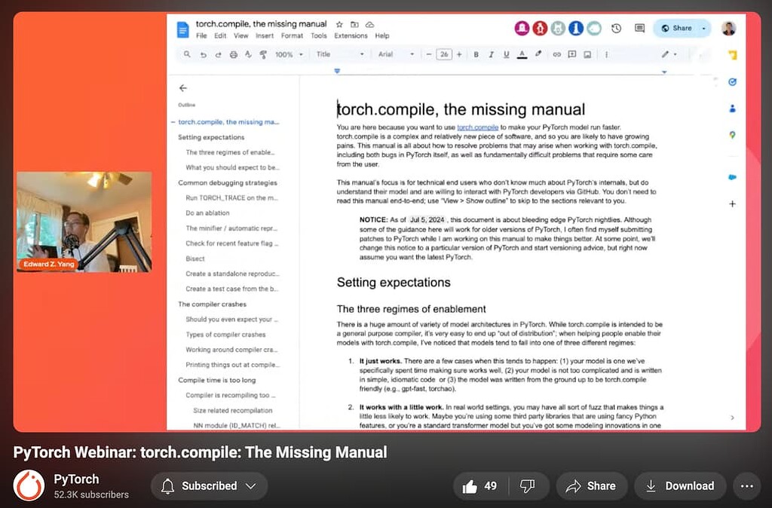Open the highlight color tool
This screenshot has width=772, height=508.
click(538, 54)
